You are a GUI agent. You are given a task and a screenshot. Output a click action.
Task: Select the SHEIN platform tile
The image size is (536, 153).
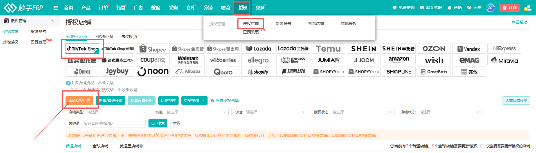coord(364,49)
